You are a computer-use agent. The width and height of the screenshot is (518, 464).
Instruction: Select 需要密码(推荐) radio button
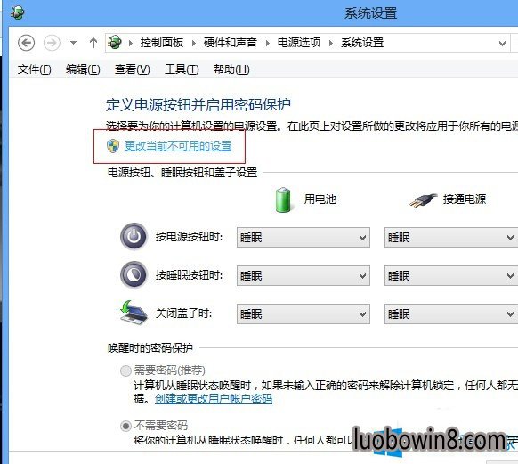(125, 370)
